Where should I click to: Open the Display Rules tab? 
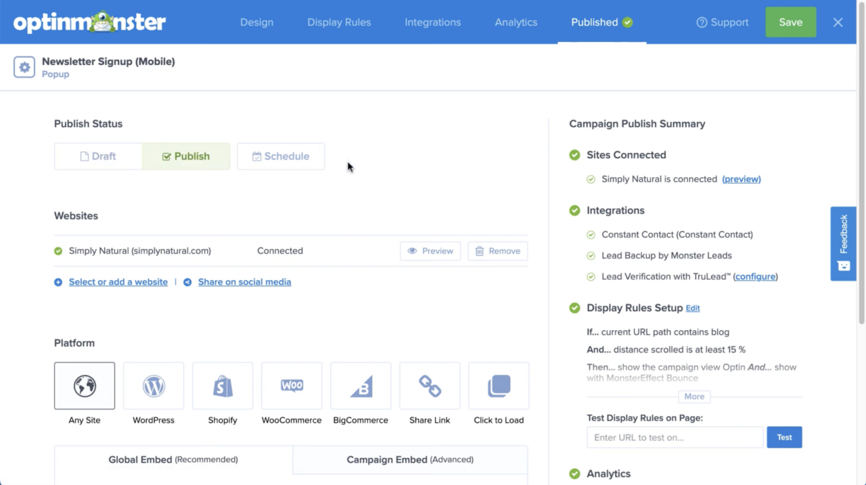[339, 22]
